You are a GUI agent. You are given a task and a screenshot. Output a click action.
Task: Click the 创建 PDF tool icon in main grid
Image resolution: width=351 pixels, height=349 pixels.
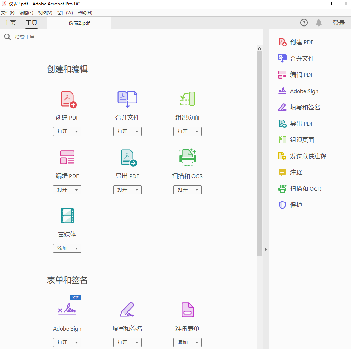(x=69, y=99)
